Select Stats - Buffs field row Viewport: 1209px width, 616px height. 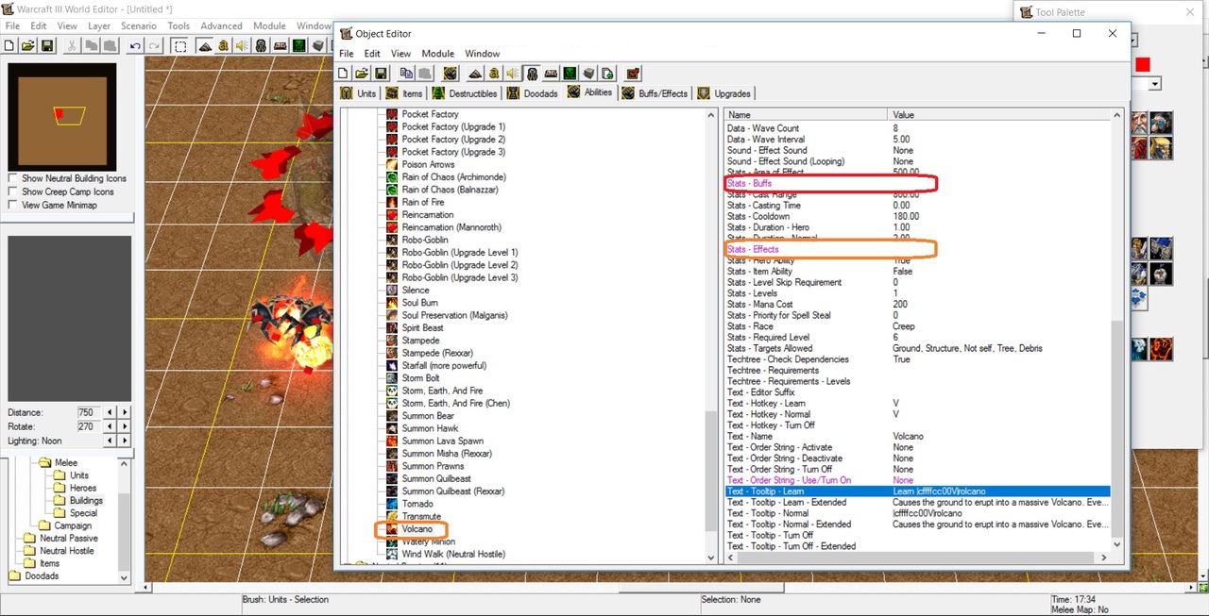click(916, 183)
